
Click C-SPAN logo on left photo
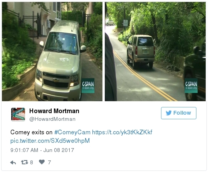88,85
